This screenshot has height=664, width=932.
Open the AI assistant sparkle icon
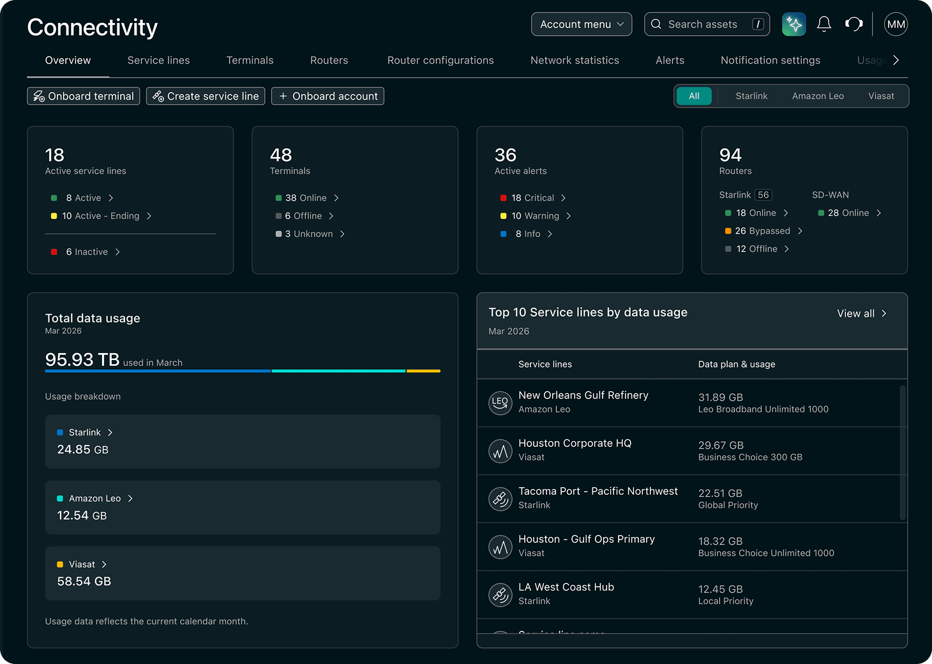794,24
